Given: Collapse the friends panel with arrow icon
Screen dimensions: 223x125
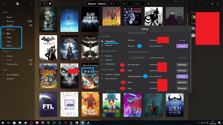Looking at the screenshot, I should [x=192, y=4].
